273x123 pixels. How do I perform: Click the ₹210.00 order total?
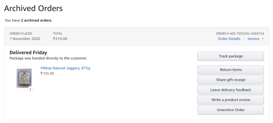(x=60, y=39)
